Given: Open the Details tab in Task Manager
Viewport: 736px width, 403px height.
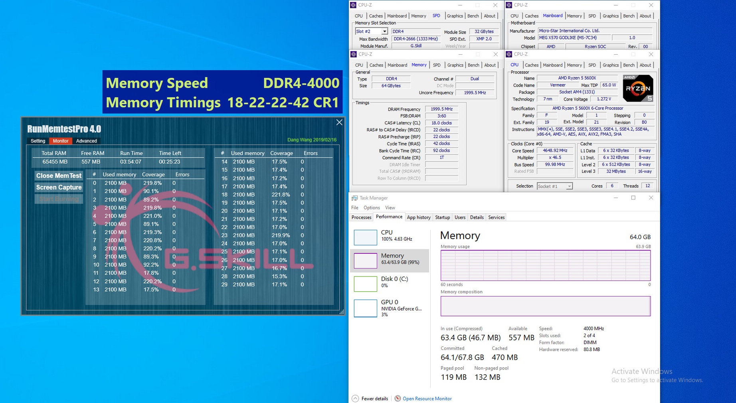Looking at the screenshot, I should click(x=477, y=217).
